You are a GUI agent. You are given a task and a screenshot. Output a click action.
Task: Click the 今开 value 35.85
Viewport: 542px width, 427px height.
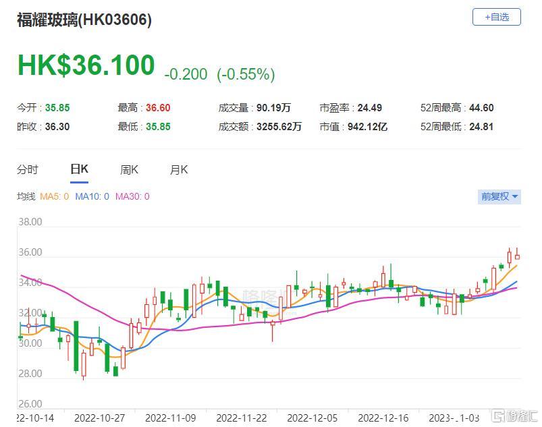[x=57, y=108]
